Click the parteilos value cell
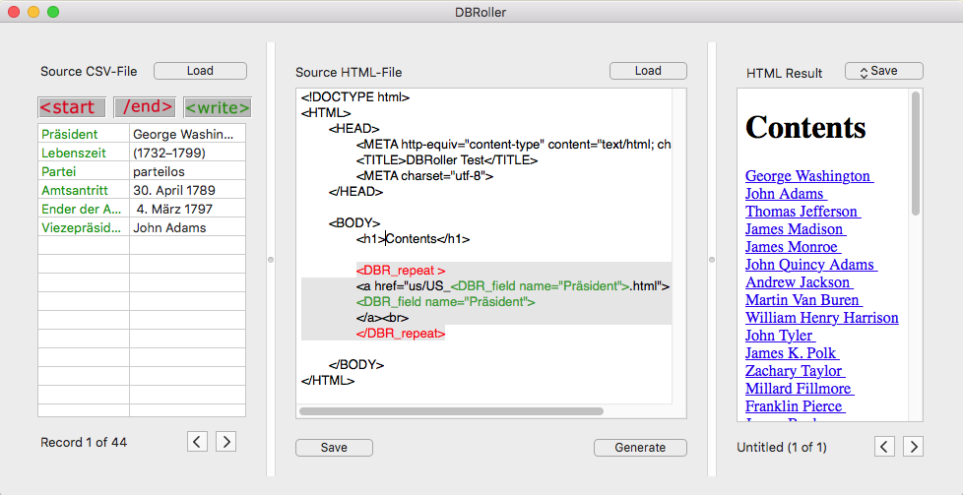The height and width of the screenshot is (495, 963). click(x=187, y=171)
